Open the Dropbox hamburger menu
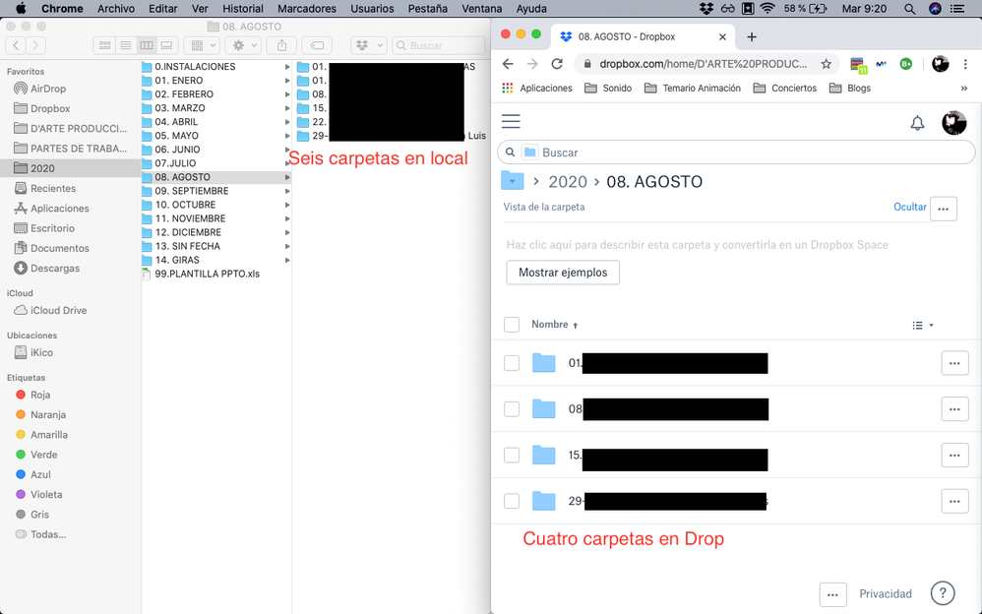 pyautogui.click(x=511, y=121)
